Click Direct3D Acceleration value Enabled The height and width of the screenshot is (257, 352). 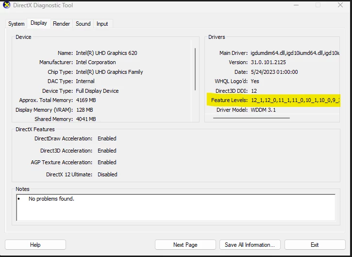click(107, 151)
